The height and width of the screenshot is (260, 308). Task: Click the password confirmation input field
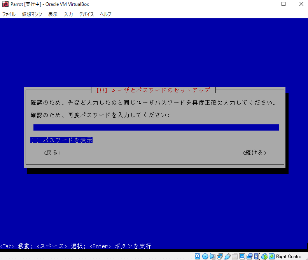pos(155,127)
